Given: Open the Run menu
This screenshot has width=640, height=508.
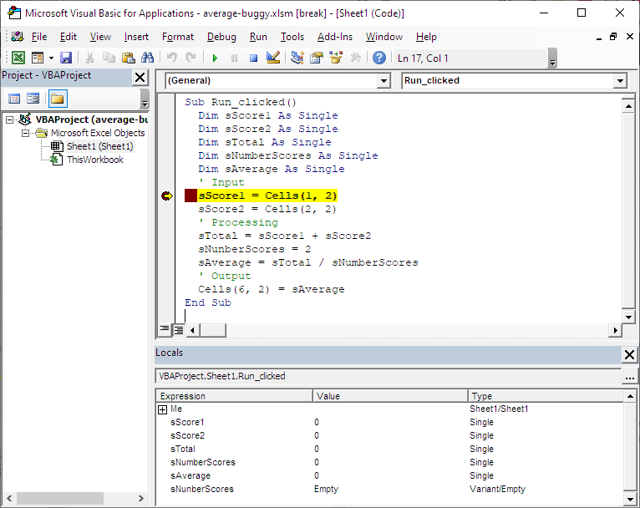Looking at the screenshot, I should pos(258,37).
